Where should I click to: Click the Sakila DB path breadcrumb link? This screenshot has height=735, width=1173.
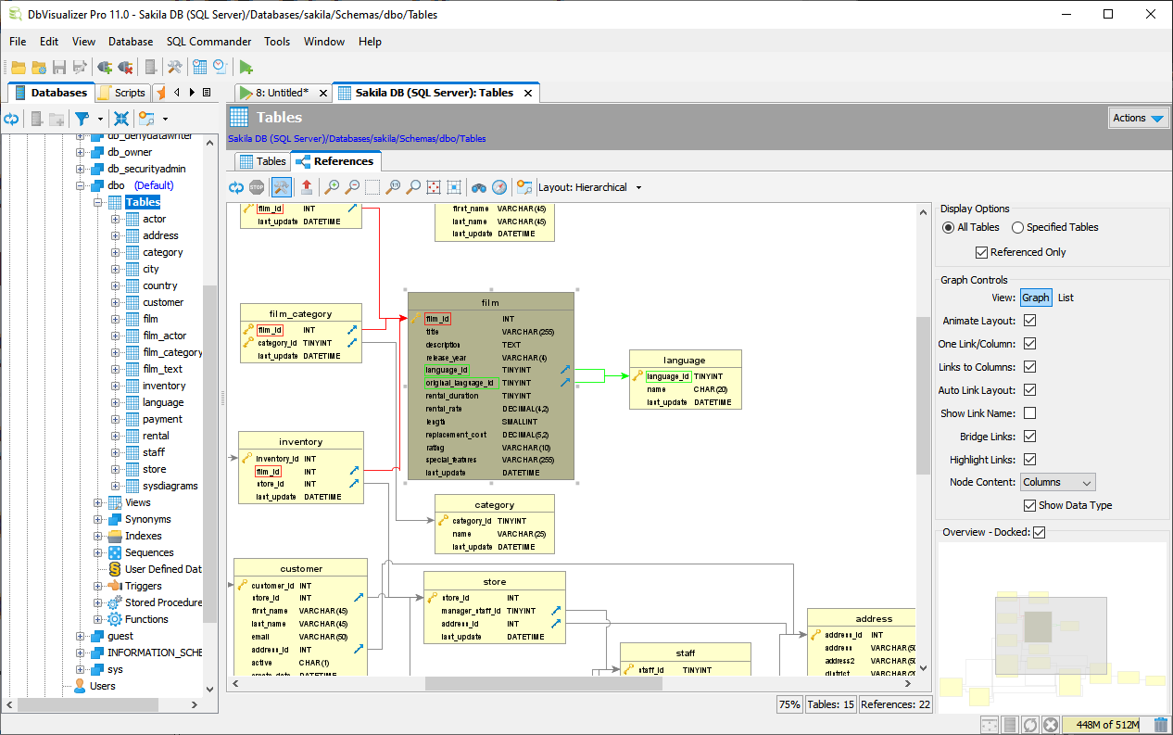[357, 139]
